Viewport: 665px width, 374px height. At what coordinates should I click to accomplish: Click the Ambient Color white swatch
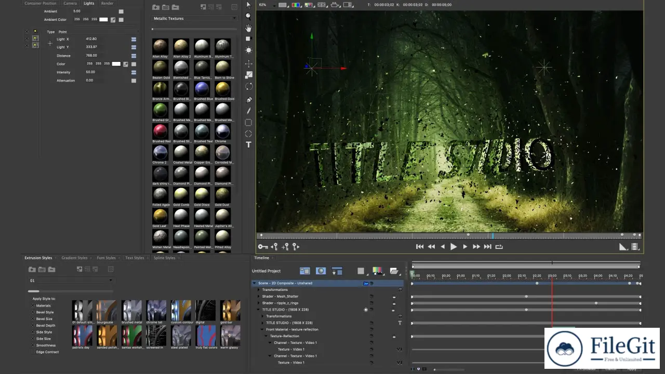104,20
